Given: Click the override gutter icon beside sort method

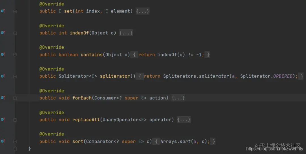Looking at the screenshot, I should tap(3, 141).
